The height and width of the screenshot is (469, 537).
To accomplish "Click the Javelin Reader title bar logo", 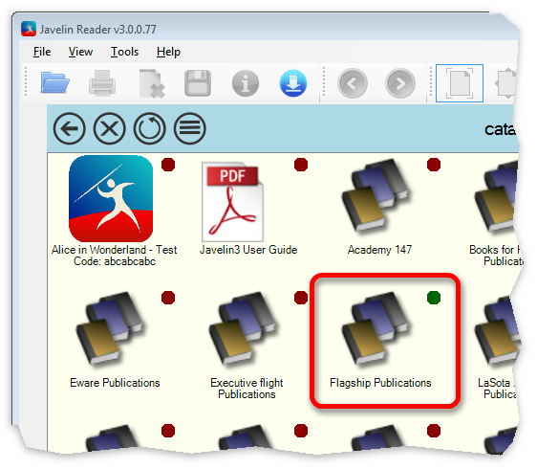I will click(29, 29).
